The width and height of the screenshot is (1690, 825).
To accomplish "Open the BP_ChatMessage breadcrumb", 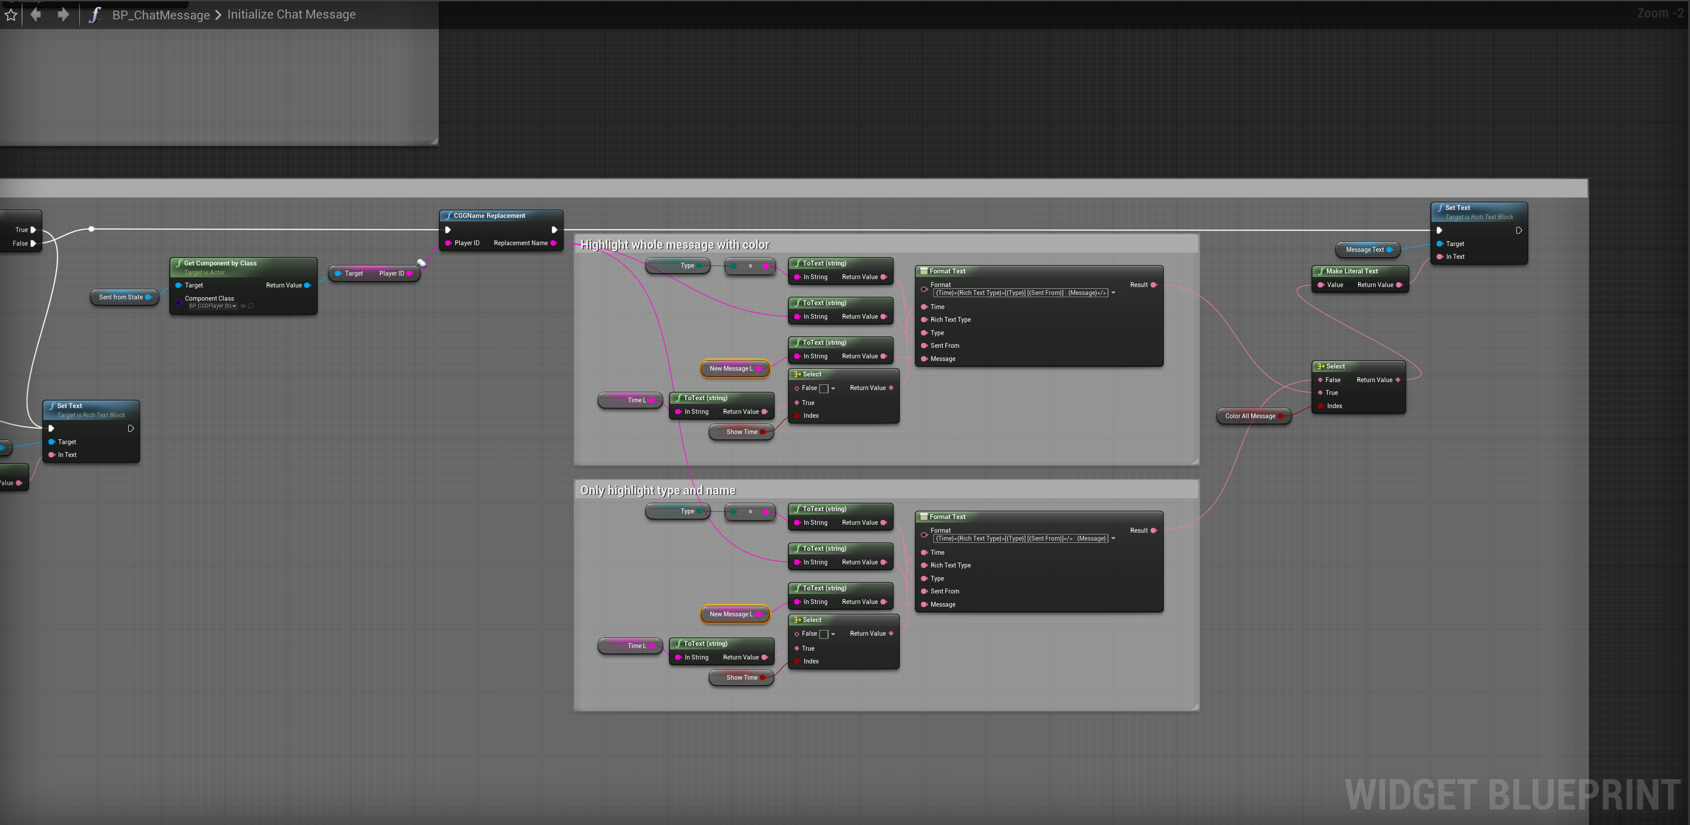I will [x=161, y=15].
